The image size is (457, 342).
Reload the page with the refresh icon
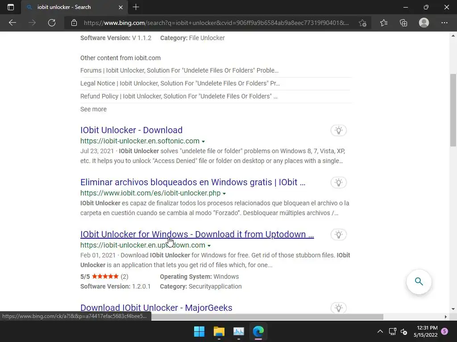[52, 23]
